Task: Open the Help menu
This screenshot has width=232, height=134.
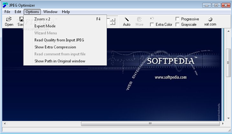Action: (x=66, y=12)
